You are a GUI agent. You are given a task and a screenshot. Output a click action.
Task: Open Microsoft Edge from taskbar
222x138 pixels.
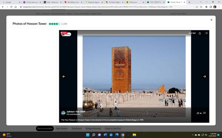(111, 135)
